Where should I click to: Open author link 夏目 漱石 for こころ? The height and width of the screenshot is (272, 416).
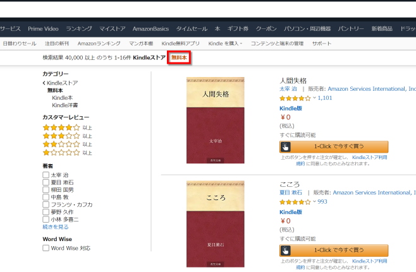click(291, 192)
